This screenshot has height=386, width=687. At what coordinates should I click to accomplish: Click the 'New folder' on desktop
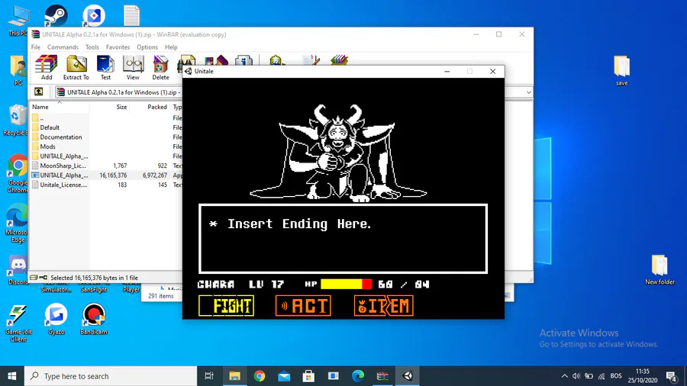tap(660, 270)
